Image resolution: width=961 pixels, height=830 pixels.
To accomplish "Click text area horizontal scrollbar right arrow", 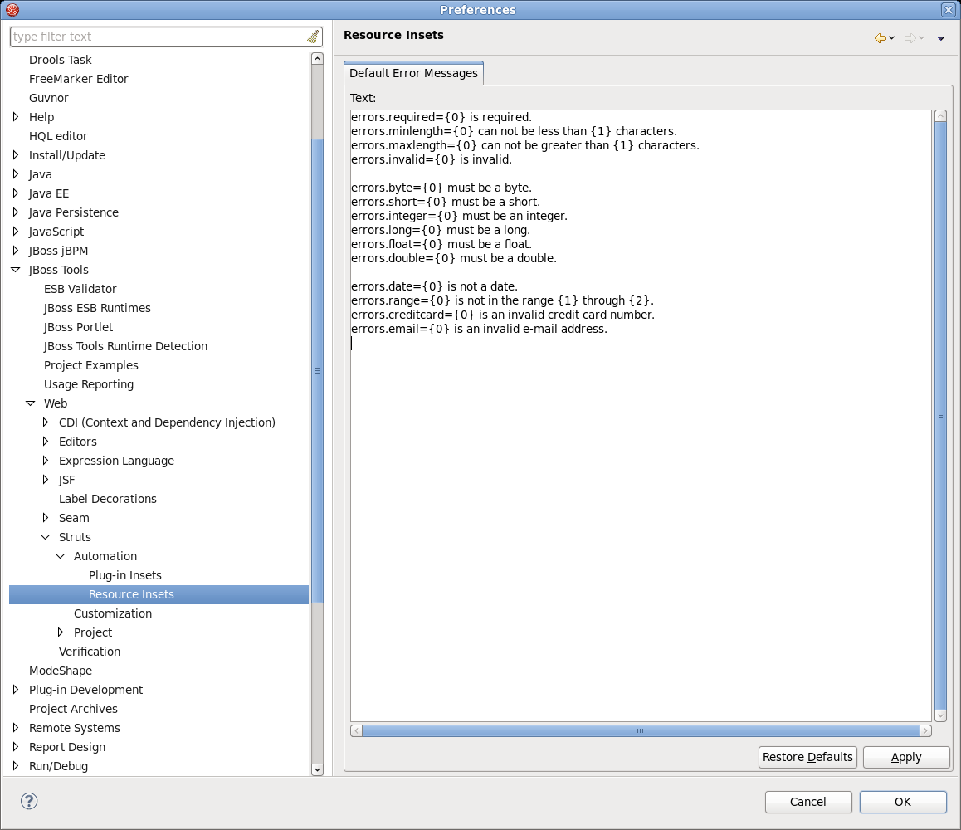I will tap(926, 730).
